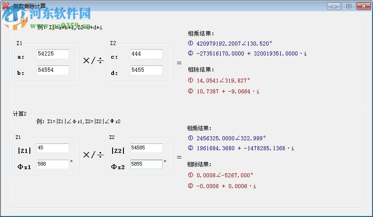Viewport: 373px width, 217px height.
Task: Click the c: label in Z2 group
Action: pyautogui.click(x=114, y=57)
